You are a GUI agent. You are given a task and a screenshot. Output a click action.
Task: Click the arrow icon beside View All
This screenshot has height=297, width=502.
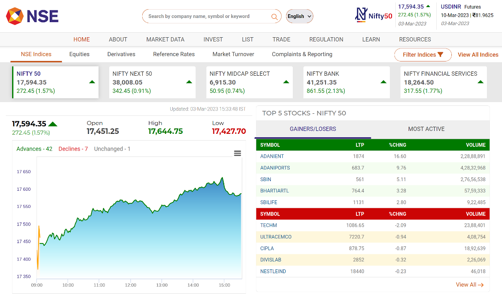pyautogui.click(x=480, y=284)
